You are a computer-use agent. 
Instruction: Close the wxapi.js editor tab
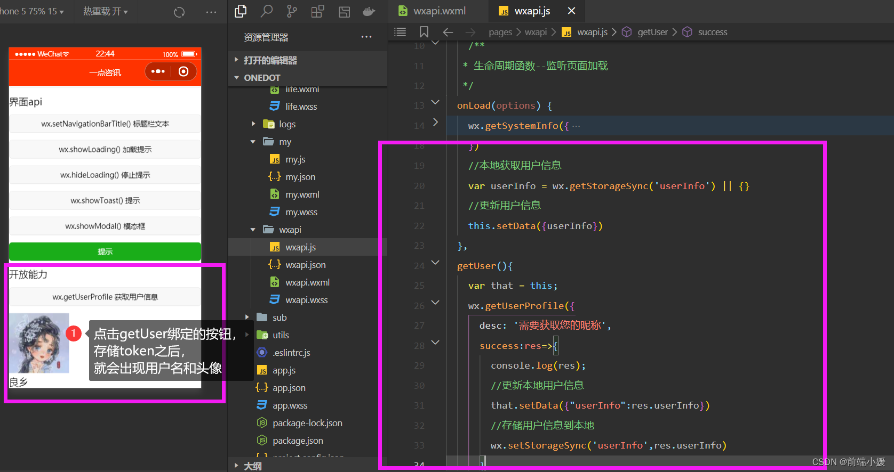[x=571, y=11]
